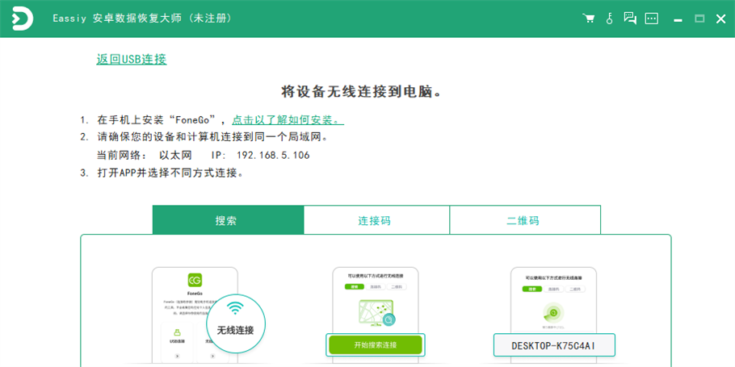This screenshot has height=367, width=735.
Task: Click the FoneGo app icon in illustration
Action: [x=195, y=280]
